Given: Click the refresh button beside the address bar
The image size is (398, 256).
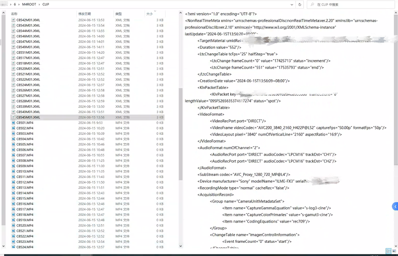Looking at the screenshot, I should (300, 5).
